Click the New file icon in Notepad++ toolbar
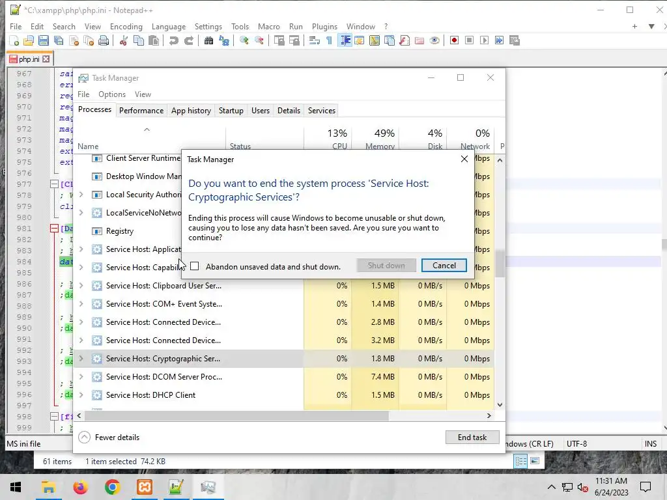 [14, 40]
